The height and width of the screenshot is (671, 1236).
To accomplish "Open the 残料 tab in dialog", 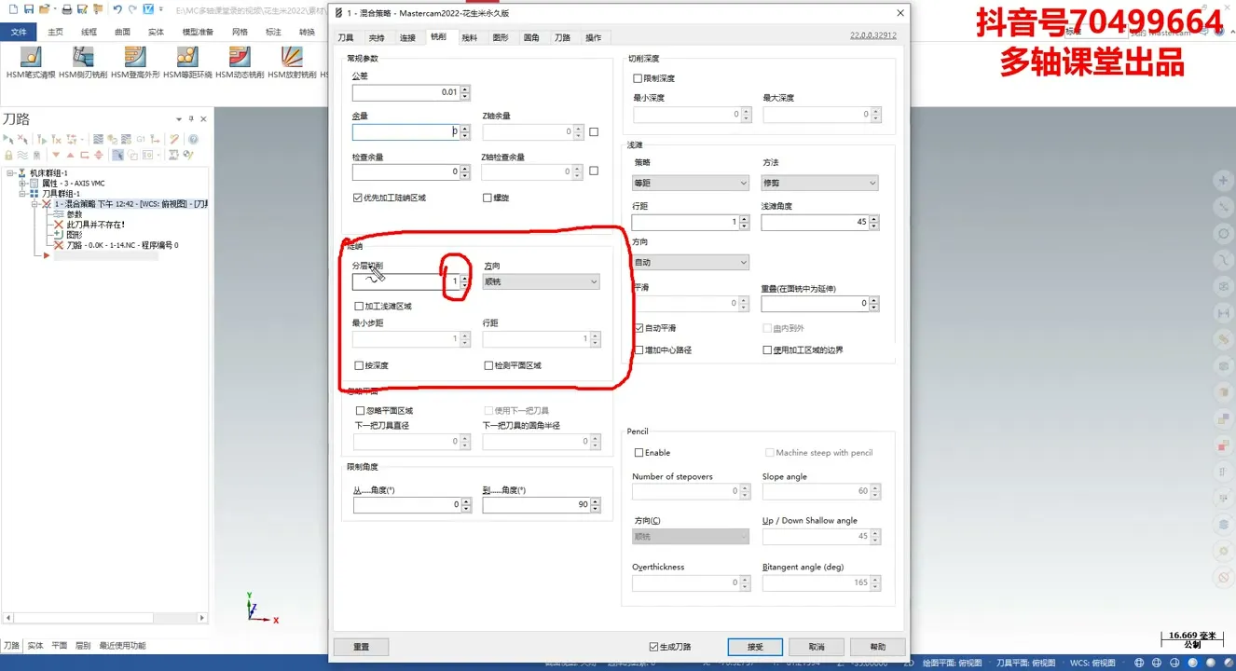I will click(x=470, y=38).
